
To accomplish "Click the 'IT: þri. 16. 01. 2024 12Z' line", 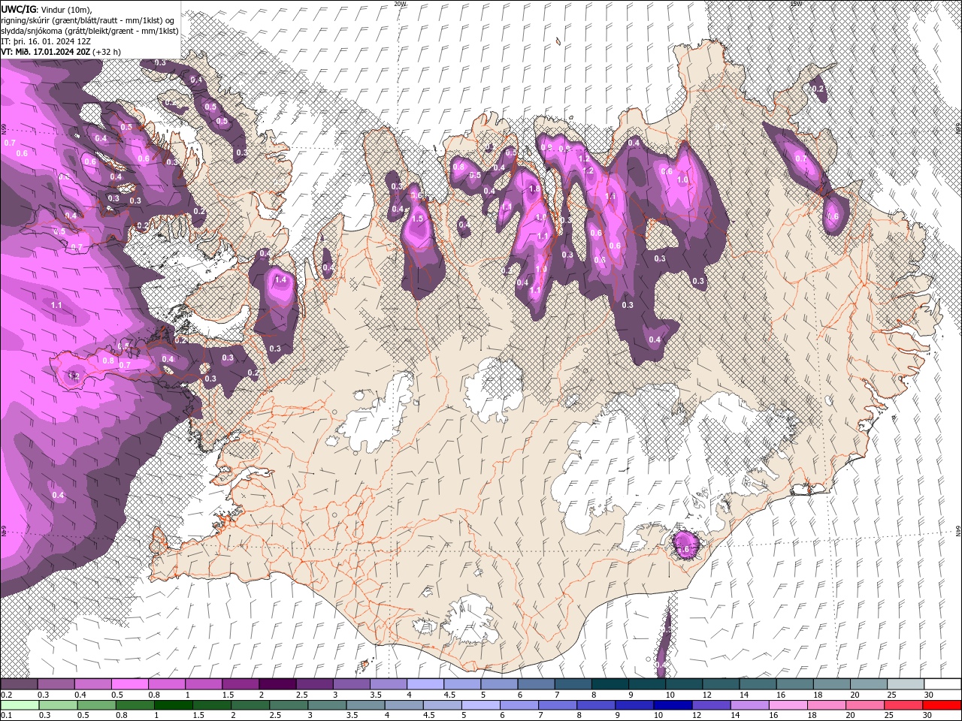I will (x=46, y=41).
